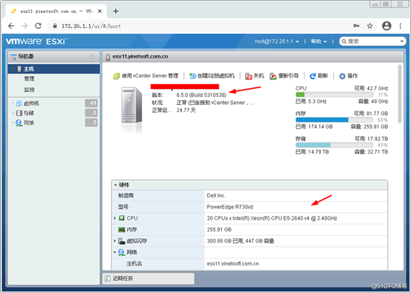Click Create/Register VM toolbar icon
This screenshot has height=293, width=411.
(193, 76)
